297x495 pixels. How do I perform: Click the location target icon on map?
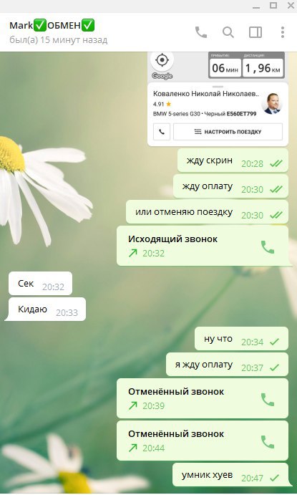coord(162,60)
